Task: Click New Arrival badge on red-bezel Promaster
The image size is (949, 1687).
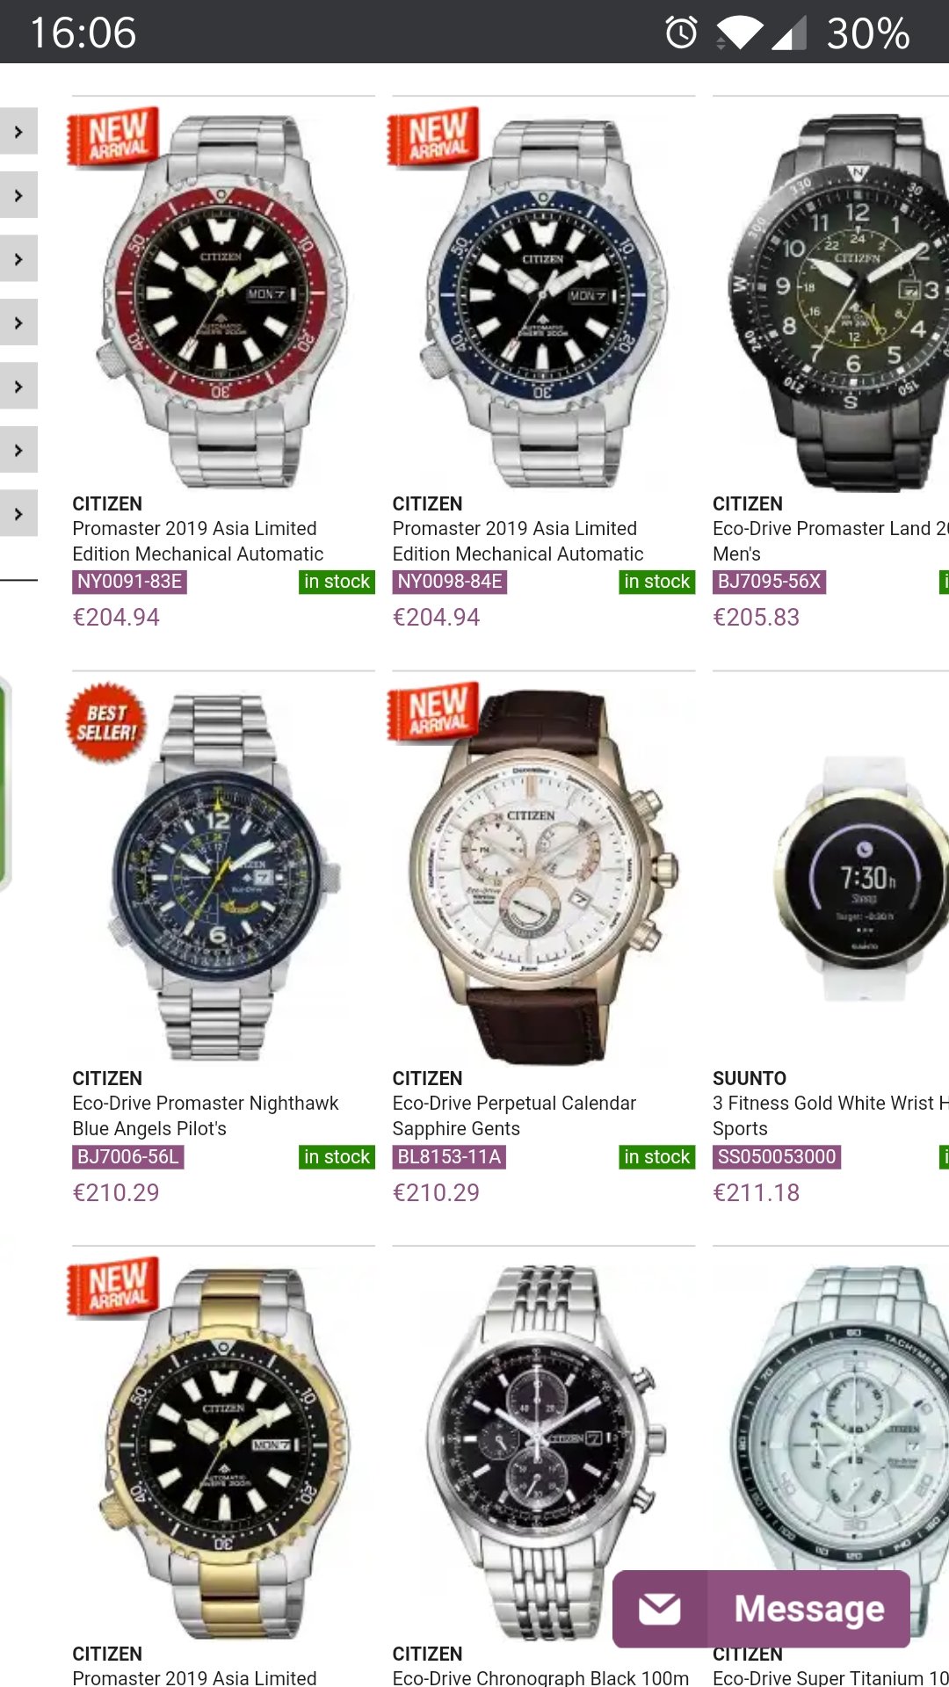Action: [x=113, y=137]
